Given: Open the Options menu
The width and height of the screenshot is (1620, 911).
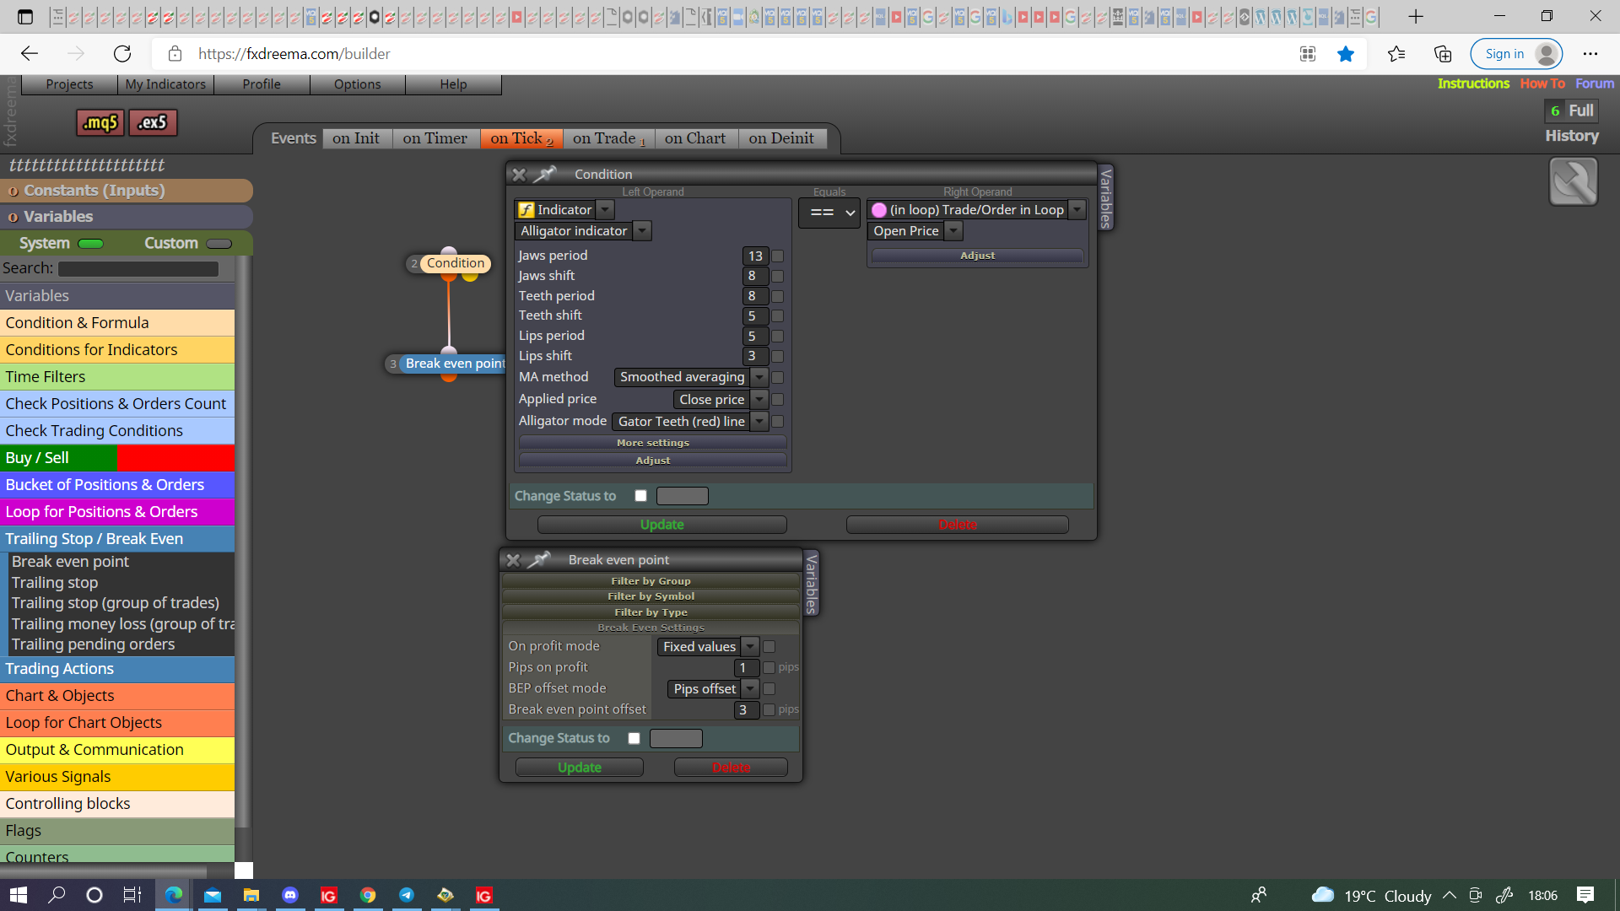Looking at the screenshot, I should tap(357, 84).
